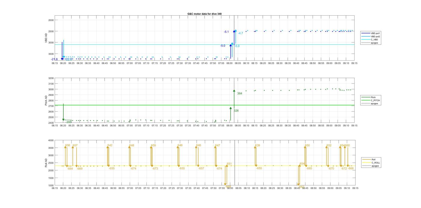The image size is (421, 208).
Task: Click the '-669' roll annotation
Action: pos(80,169)
